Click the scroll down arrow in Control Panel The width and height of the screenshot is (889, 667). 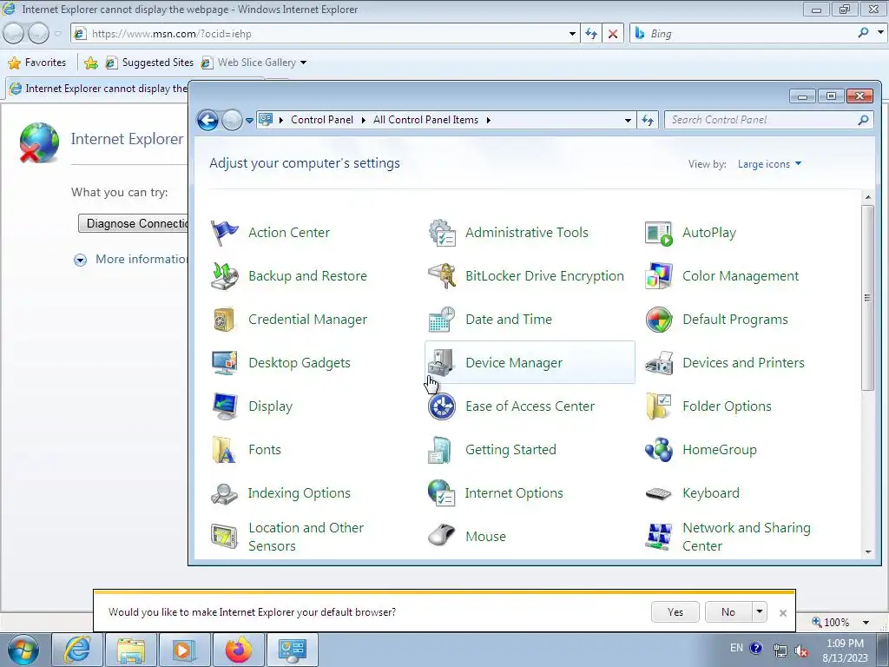click(x=867, y=551)
